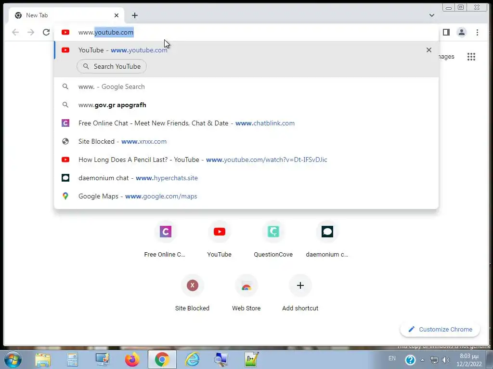
Task: Open the Calculator taskbar icon
Action: [72, 360]
